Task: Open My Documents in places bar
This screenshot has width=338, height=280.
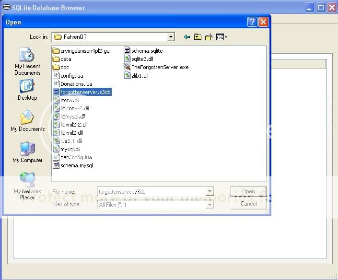Action: tap(28, 121)
